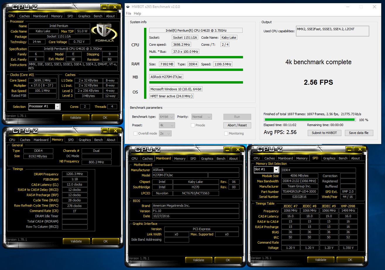Open Memory tab in SPD window

(x=302, y=158)
